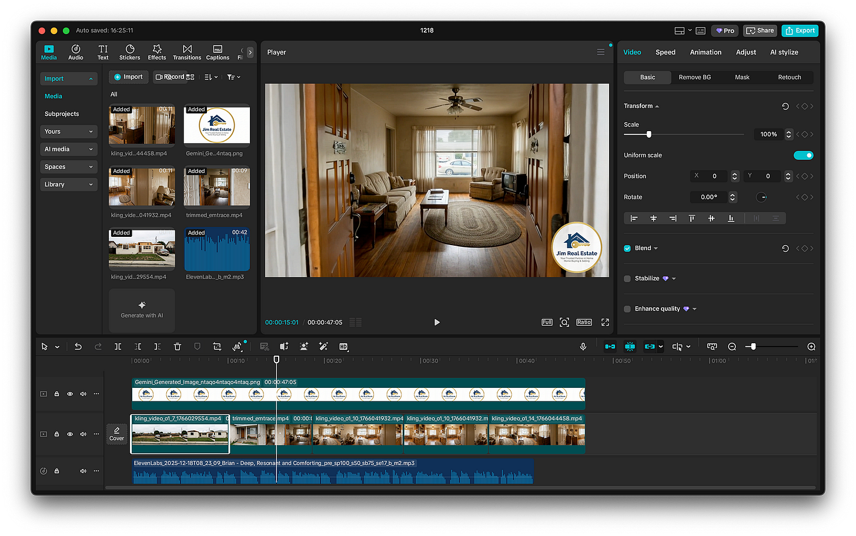Enable the Stabilize checkbox

(x=627, y=278)
